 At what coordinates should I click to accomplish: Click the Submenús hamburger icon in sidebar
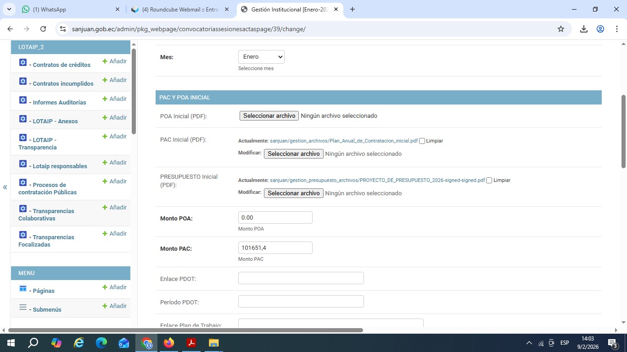pos(23,307)
